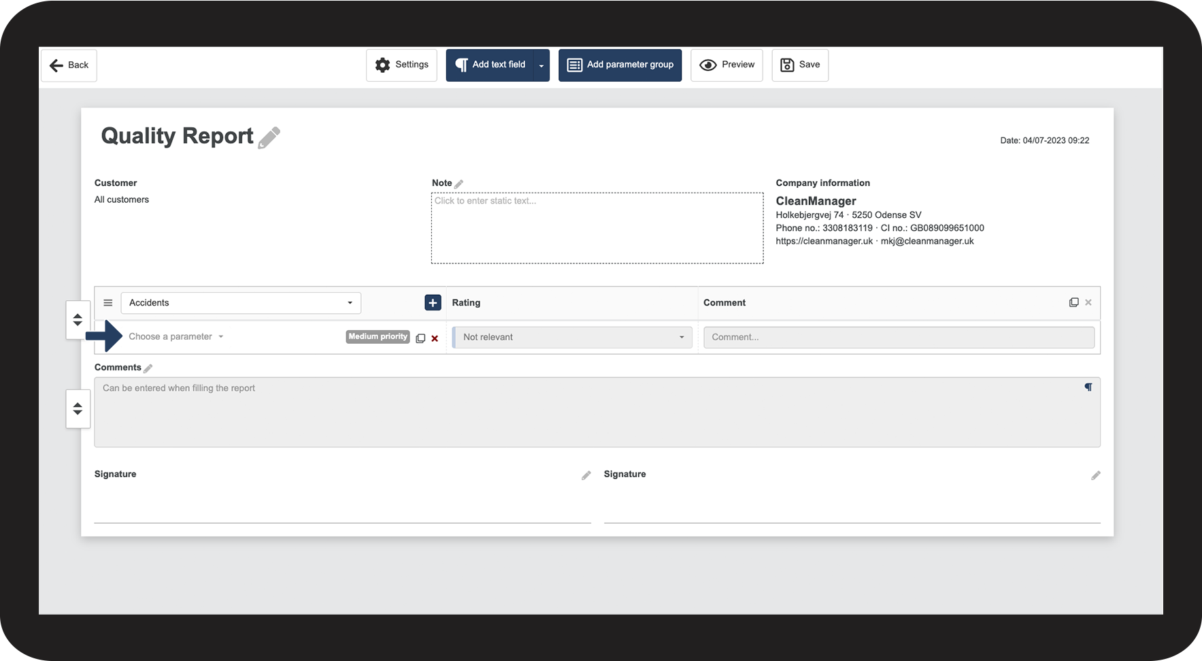Move the Comments section with up-down arrows

(x=78, y=408)
